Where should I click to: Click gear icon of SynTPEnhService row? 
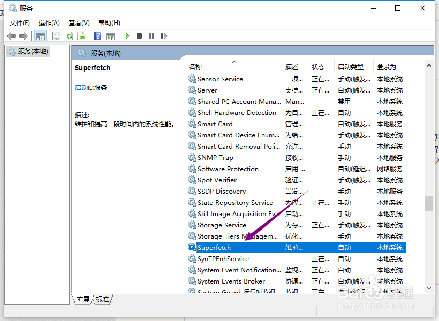pyautogui.click(x=192, y=258)
